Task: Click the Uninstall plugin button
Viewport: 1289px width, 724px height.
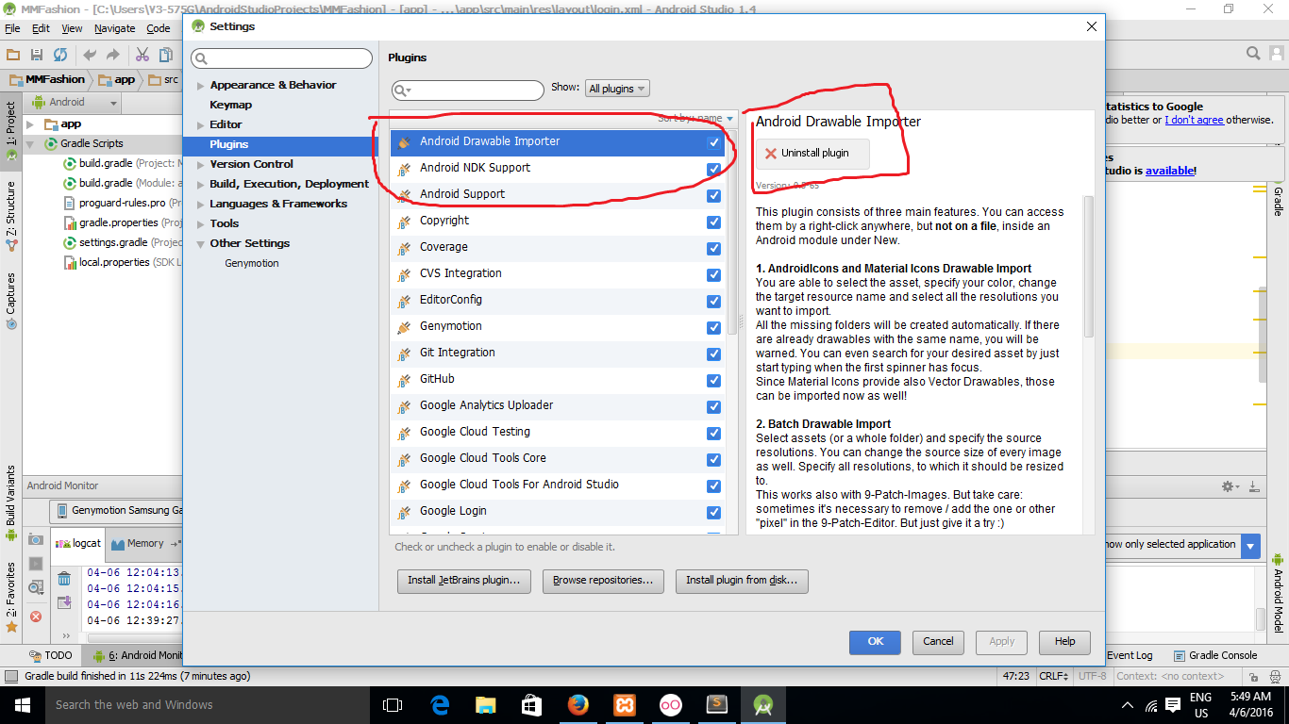Action: 812,154
